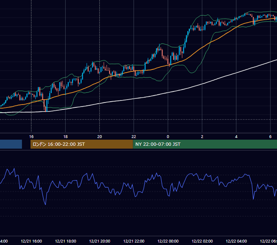Click the 20 hour axis label
The image size is (277, 245).
(x=100, y=137)
